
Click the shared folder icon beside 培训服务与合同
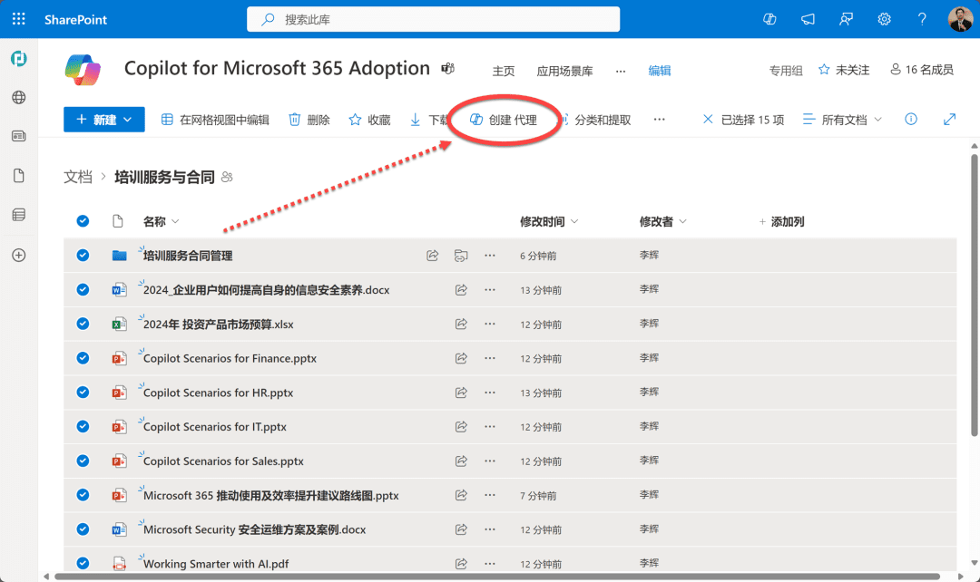[227, 178]
